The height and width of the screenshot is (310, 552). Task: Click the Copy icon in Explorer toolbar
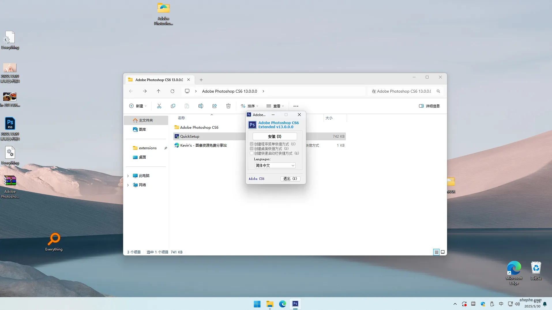click(x=173, y=106)
